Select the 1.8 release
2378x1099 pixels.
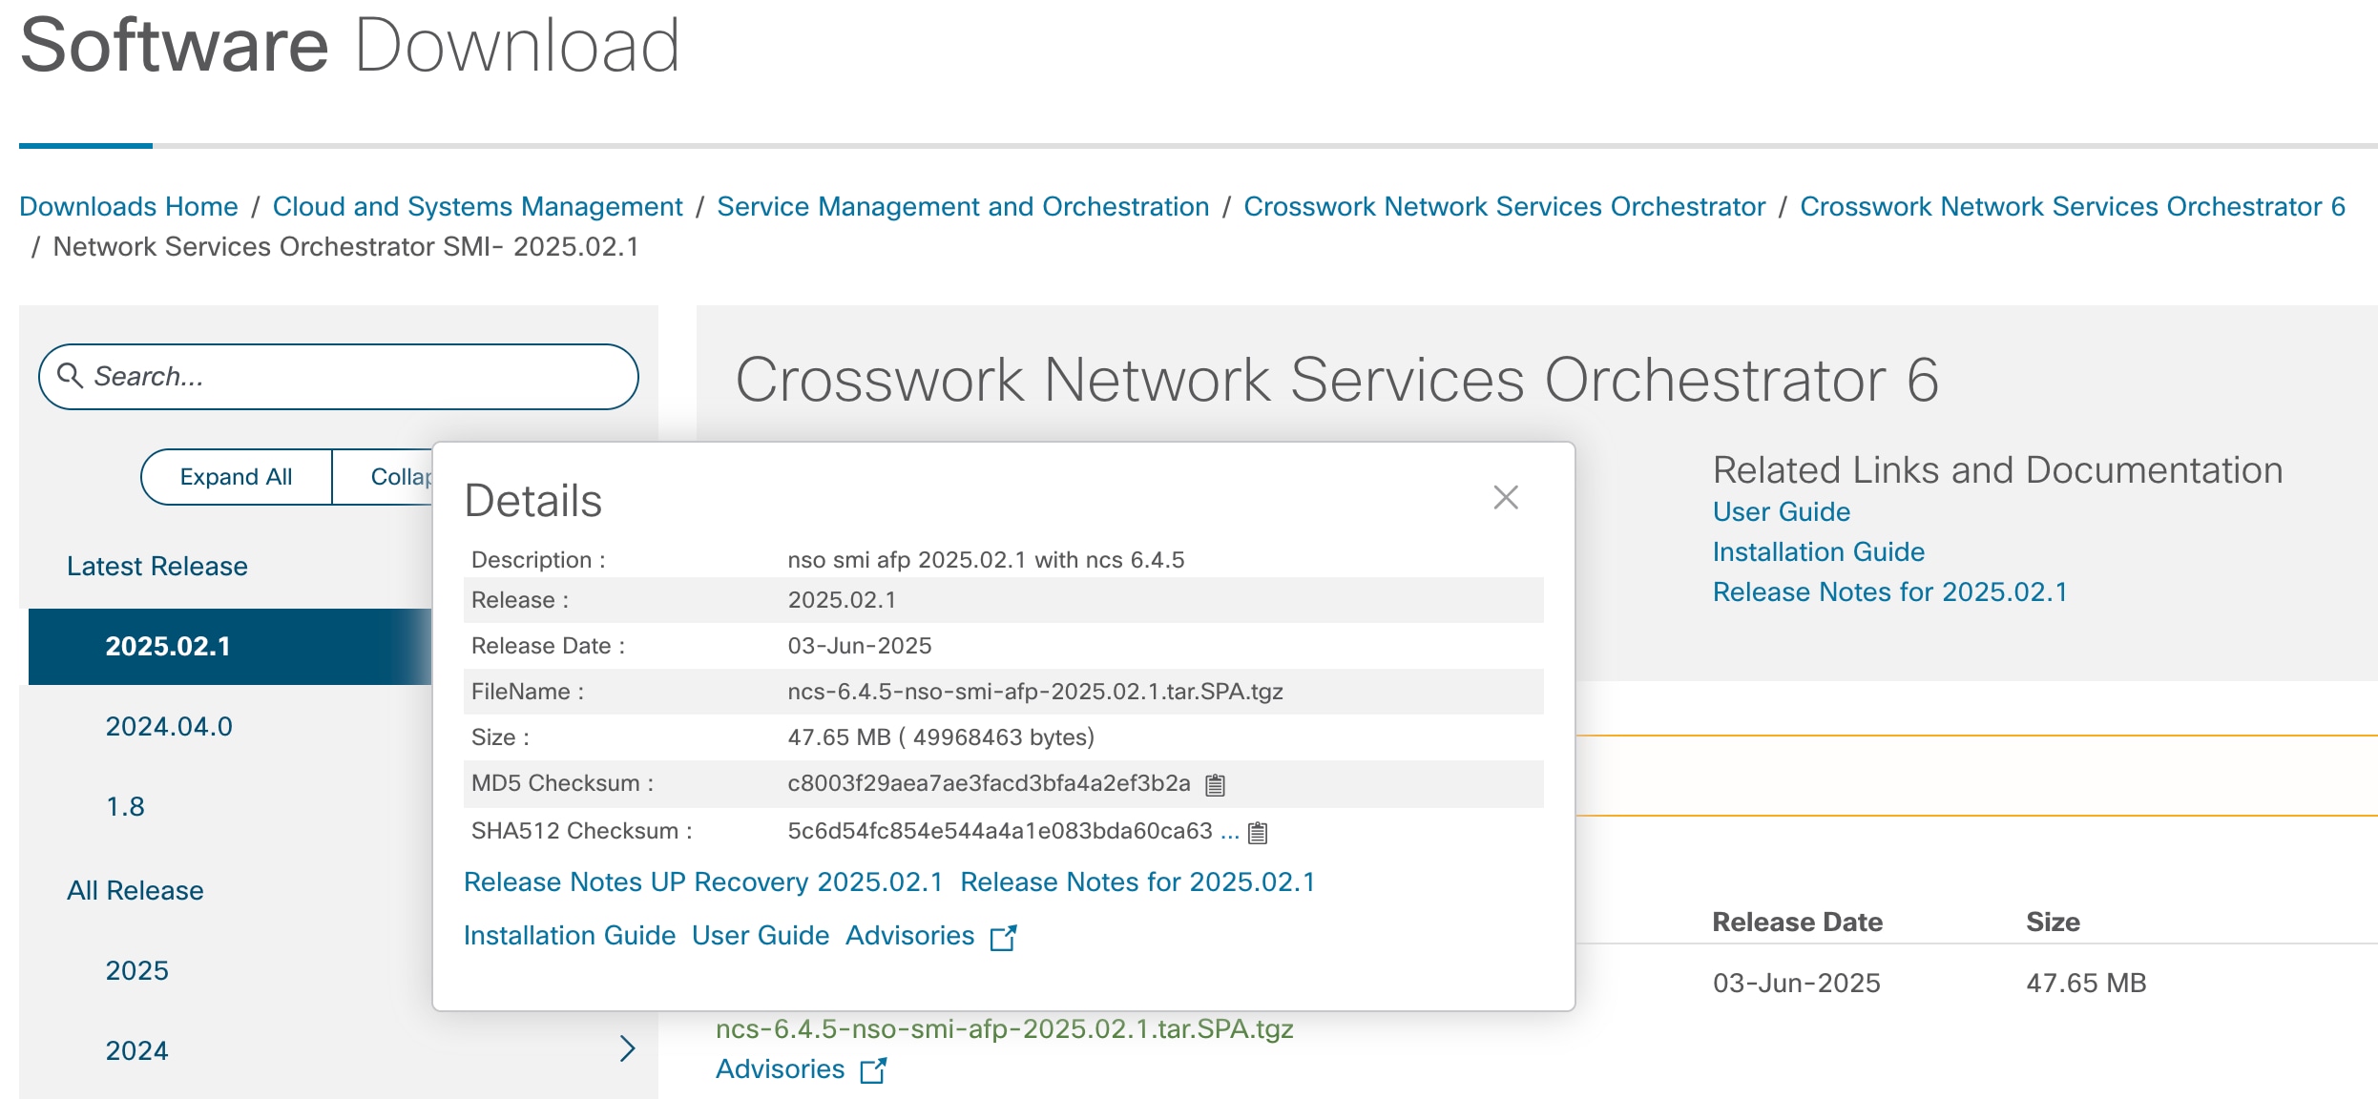(x=125, y=805)
